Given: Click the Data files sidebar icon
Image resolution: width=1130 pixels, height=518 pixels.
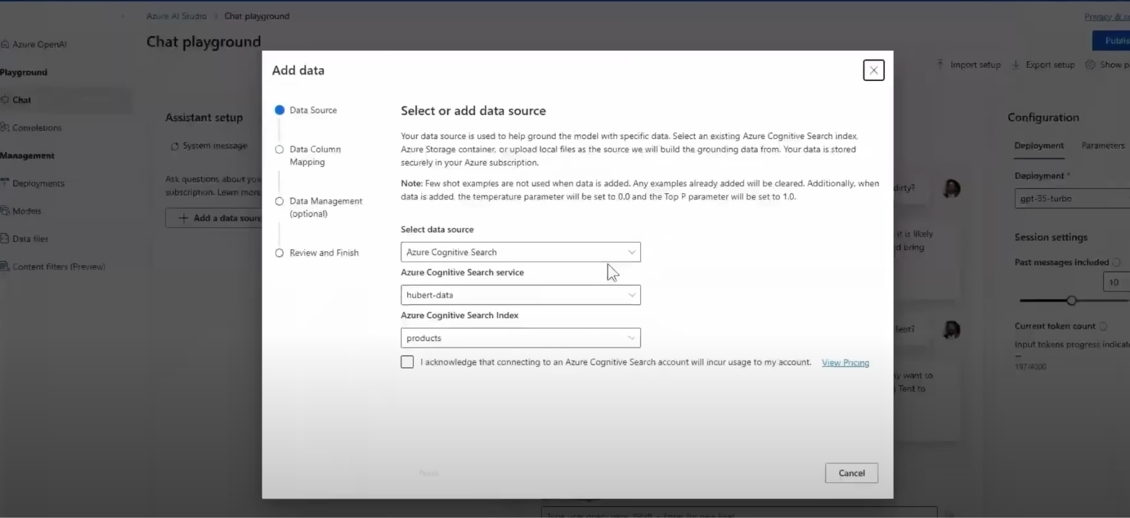Looking at the screenshot, I should [x=5, y=238].
